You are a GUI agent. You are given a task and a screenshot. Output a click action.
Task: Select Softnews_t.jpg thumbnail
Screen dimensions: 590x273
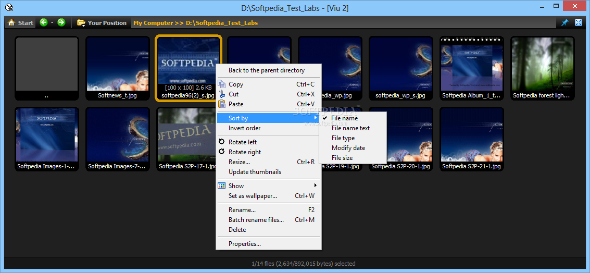click(117, 68)
